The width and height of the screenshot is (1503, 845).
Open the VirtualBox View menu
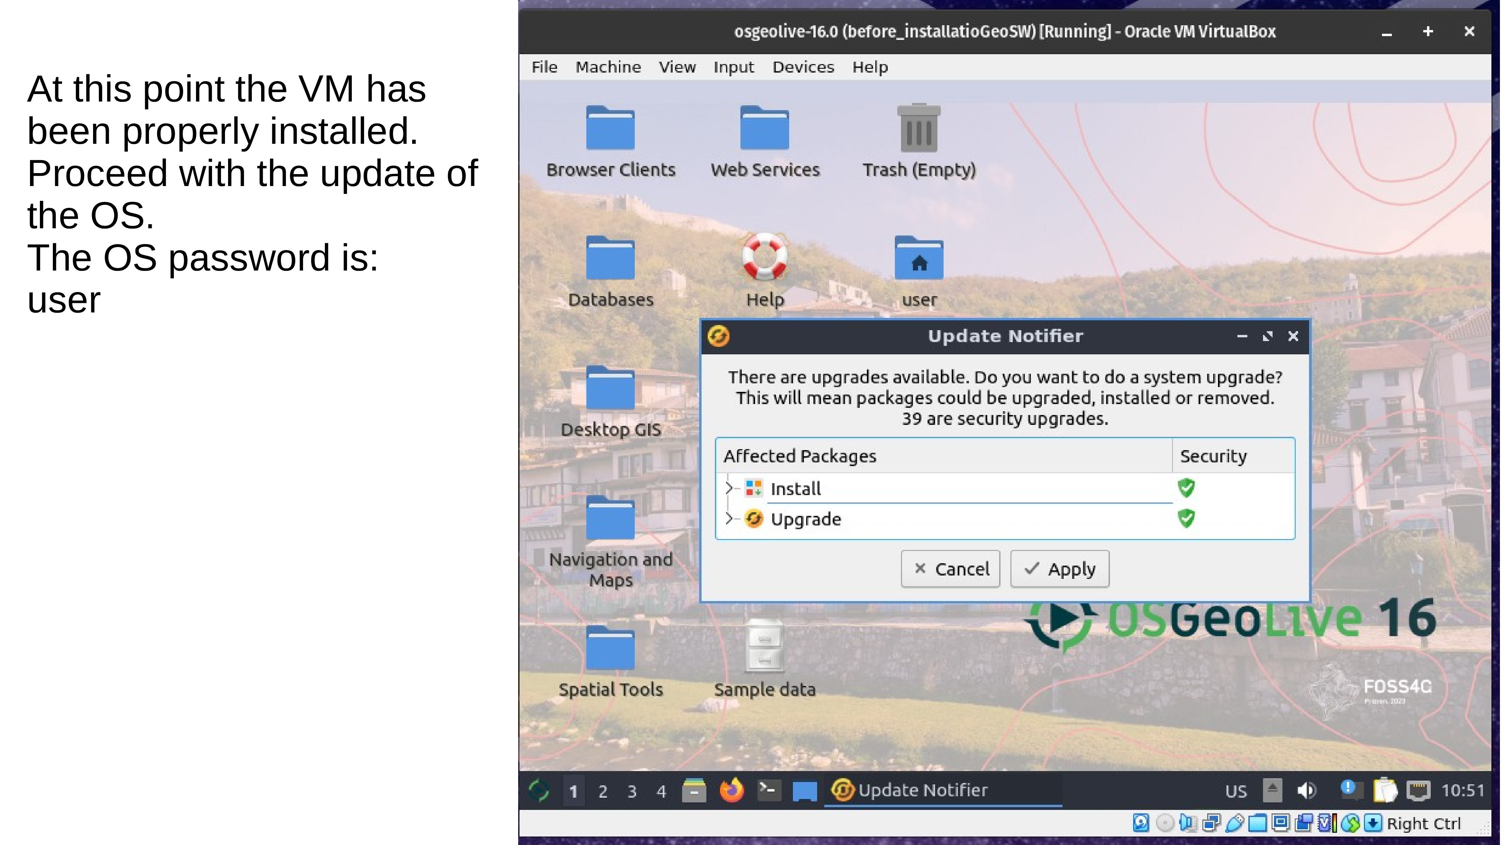click(x=677, y=67)
